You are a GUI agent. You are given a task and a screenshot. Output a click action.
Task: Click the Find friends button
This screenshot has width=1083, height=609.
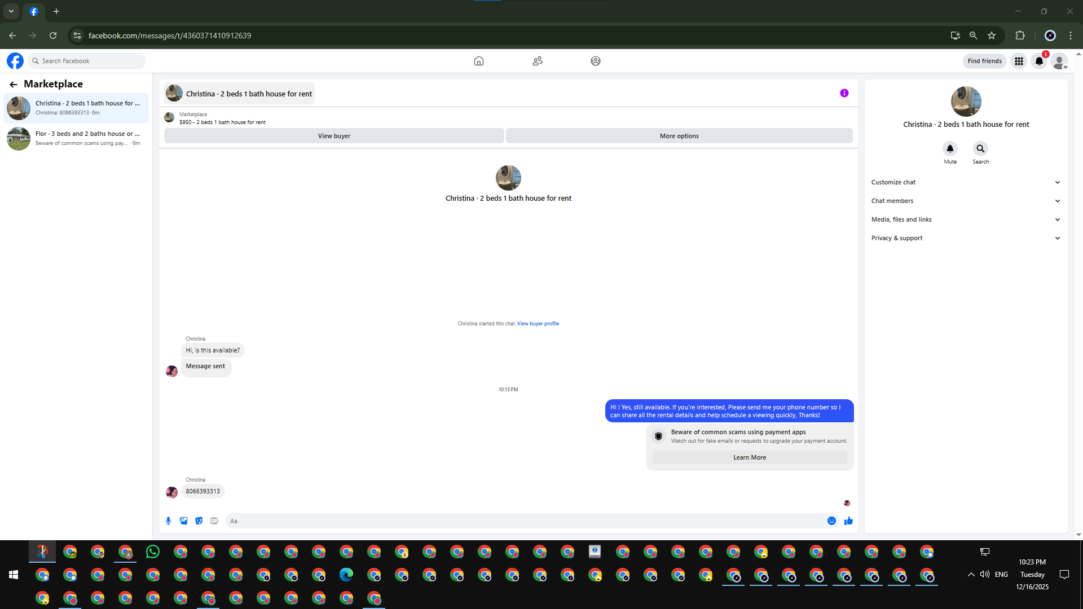(x=984, y=61)
